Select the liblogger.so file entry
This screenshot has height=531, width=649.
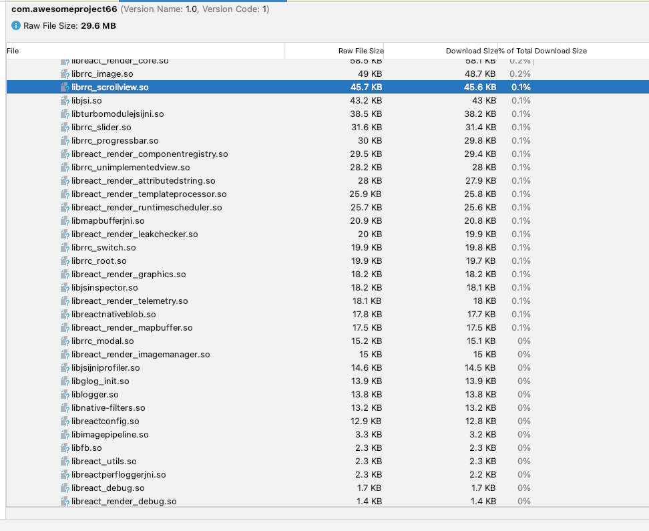tap(200, 394)
